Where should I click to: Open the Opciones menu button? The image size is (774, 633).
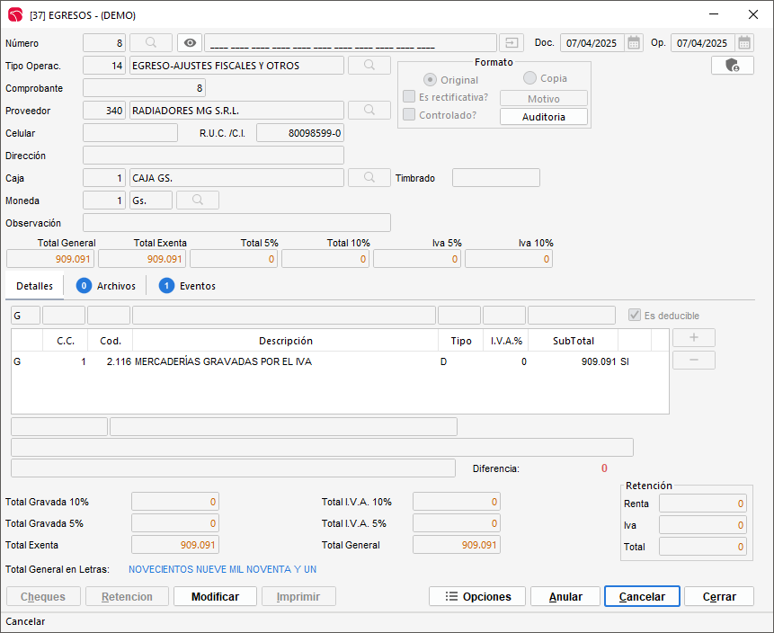click(477, 597)
